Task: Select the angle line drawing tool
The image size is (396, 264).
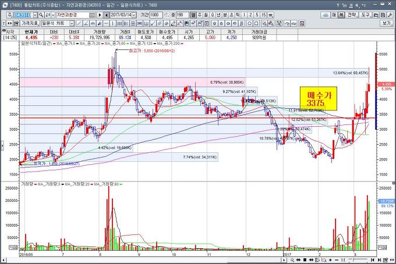Action: (86, 23)
